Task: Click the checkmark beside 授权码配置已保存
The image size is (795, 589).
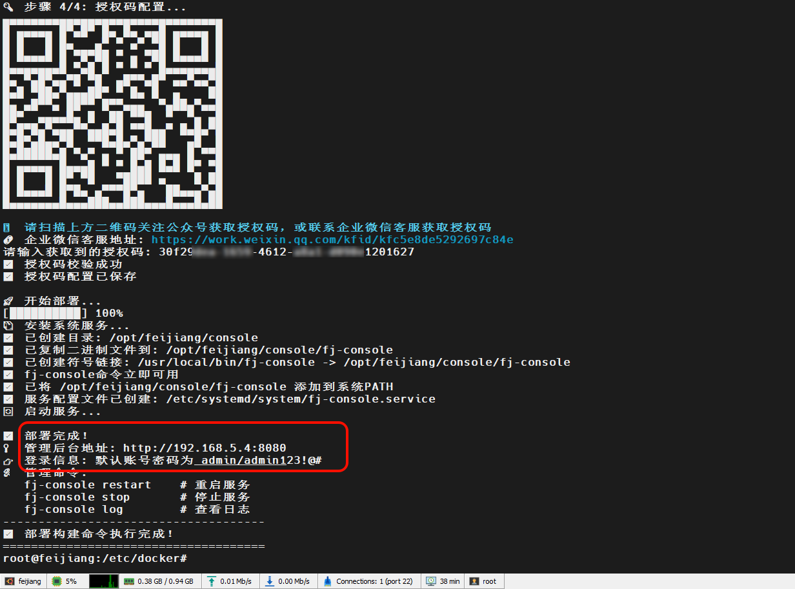Action: click(8, 277)
